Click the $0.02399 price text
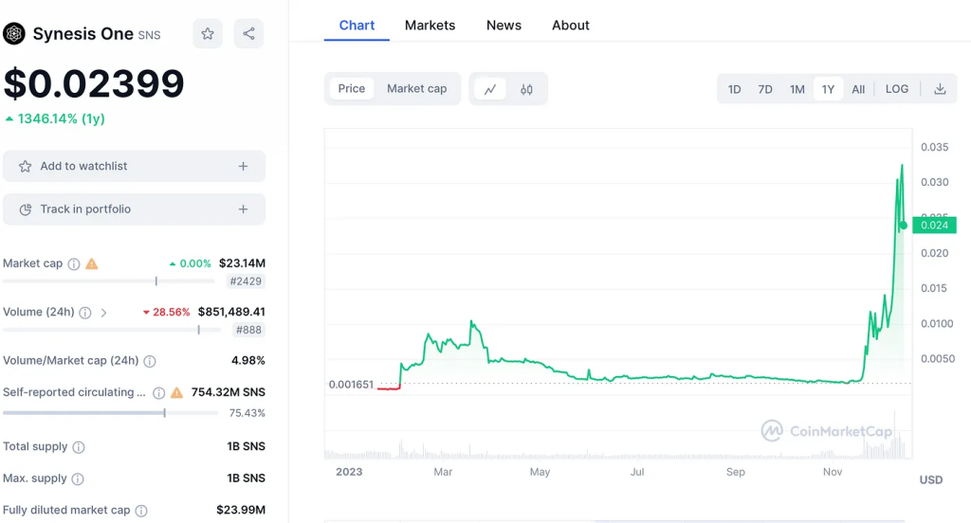This screenshot has height=523, width=971. click(94, 83)
